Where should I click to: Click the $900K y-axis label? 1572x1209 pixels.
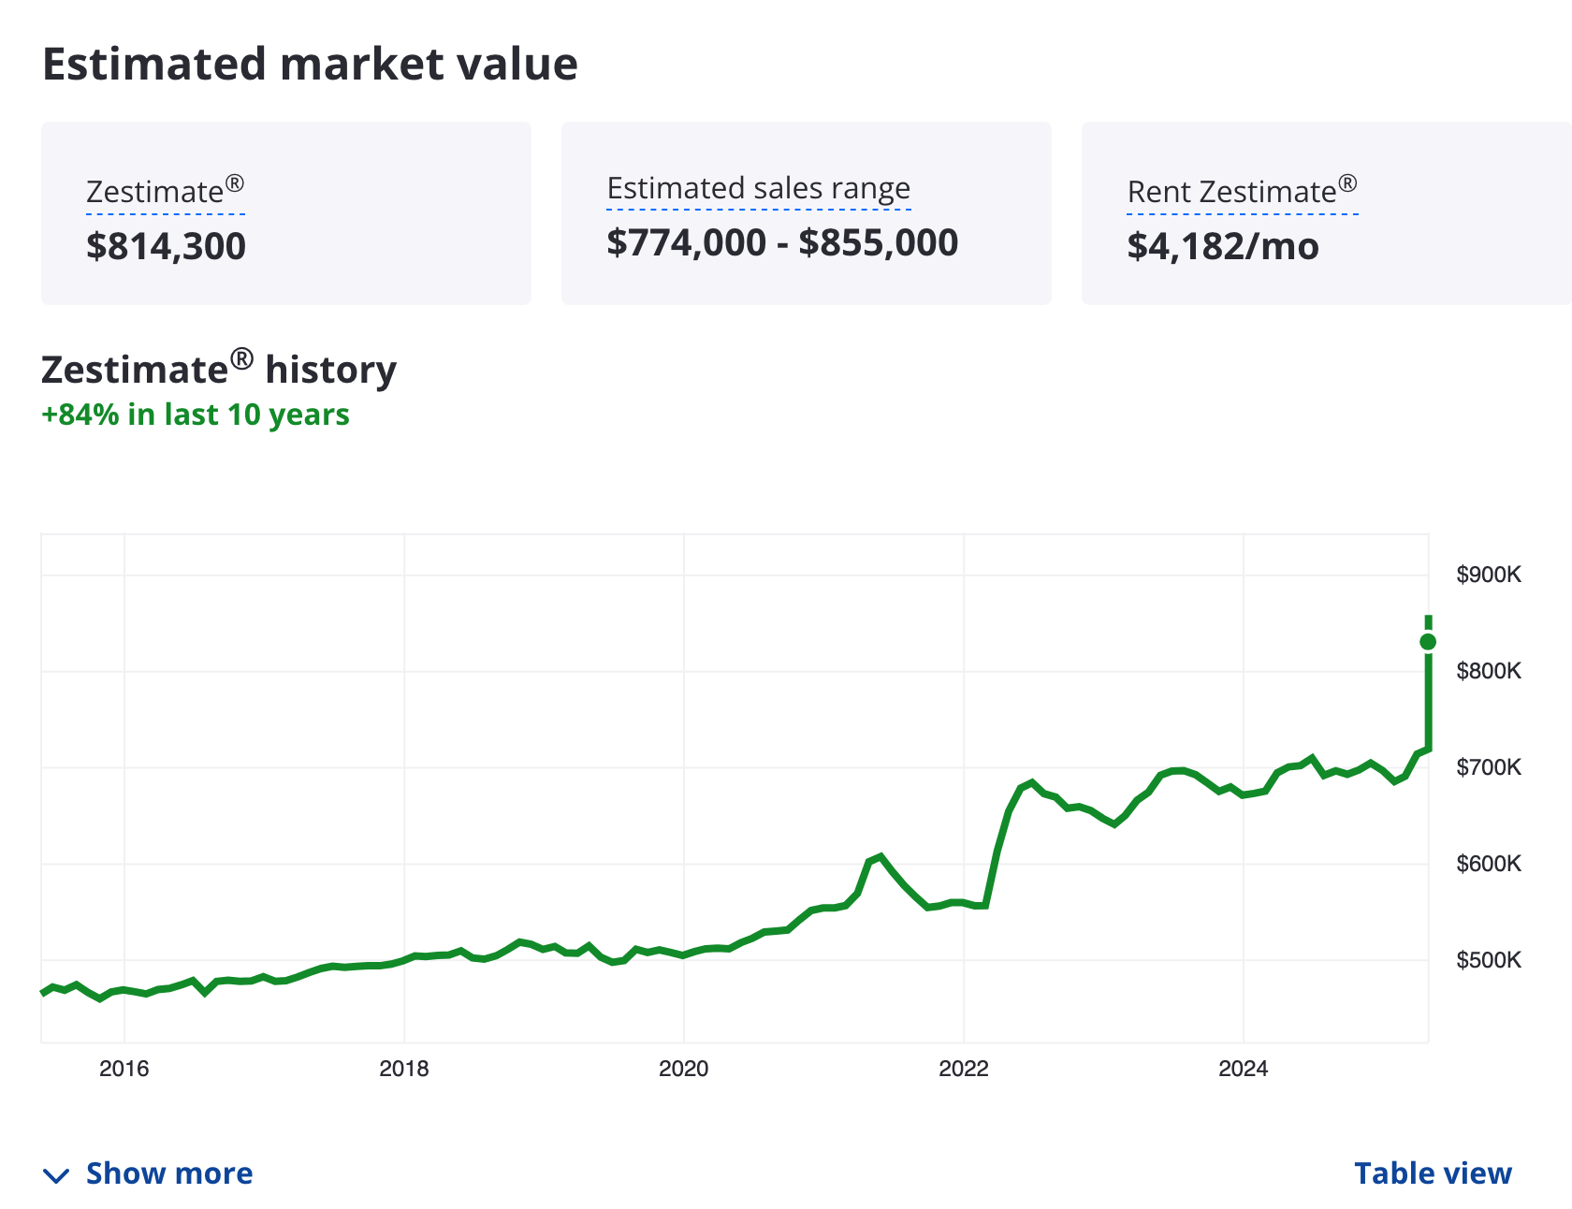(x=1489, y=575)
